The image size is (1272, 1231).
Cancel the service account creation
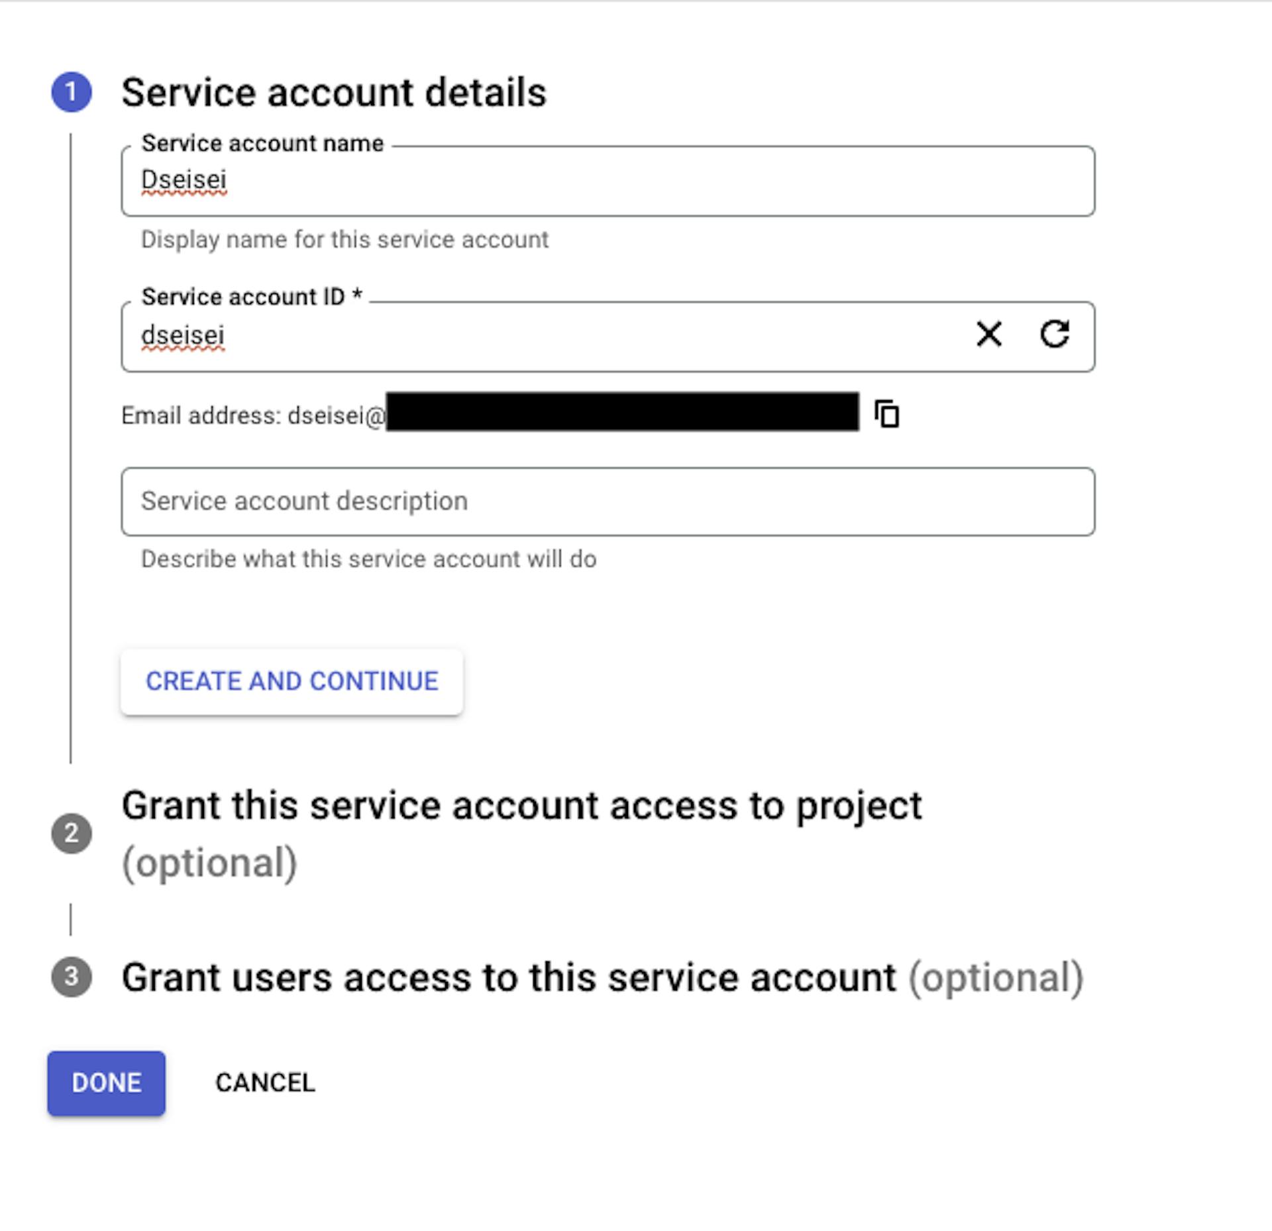[265, 1083]
